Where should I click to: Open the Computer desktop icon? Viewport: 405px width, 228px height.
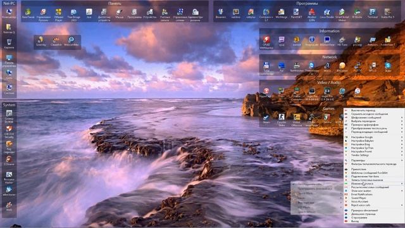pos(9,13)
